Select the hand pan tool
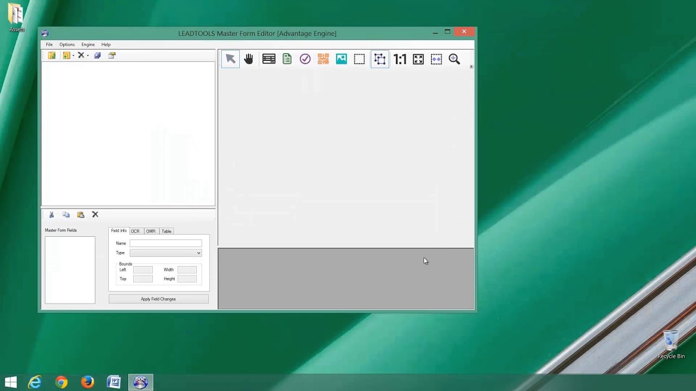The width and height of the screenshot is (696, 391). click(248, 59)
